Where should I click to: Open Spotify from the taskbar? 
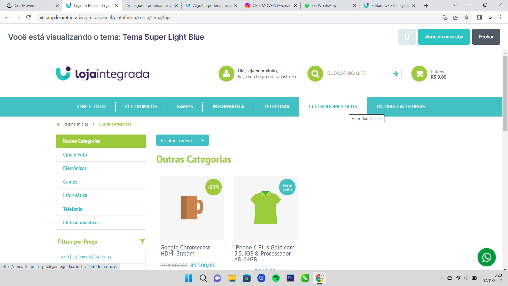[276, 278]
